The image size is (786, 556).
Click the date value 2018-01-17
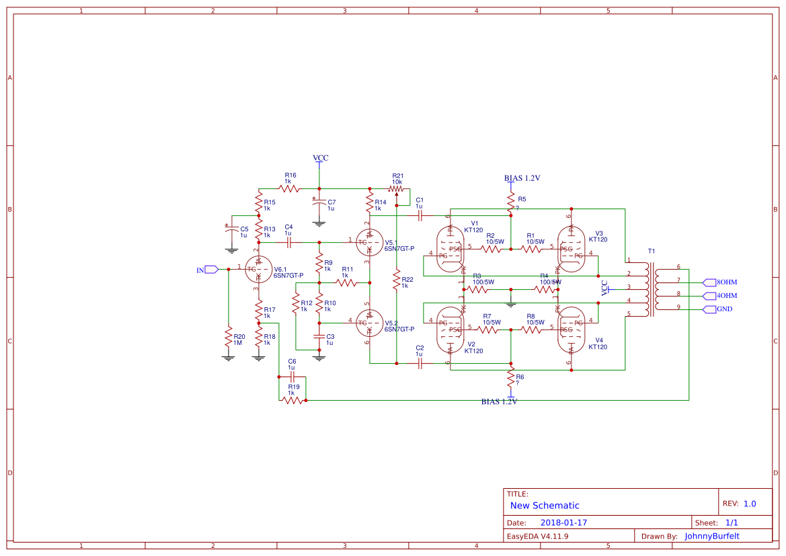[x=563, y=522]
